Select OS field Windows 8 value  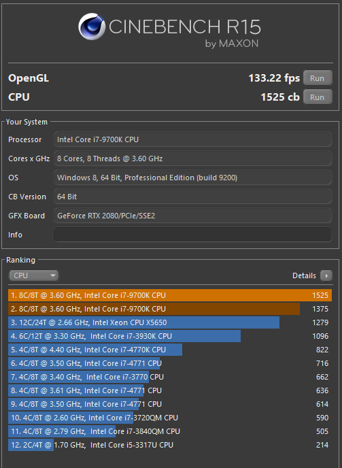[192, 178]
